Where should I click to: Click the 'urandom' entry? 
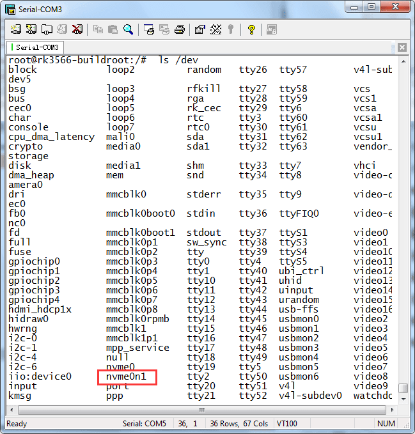[x=299, y=300]
